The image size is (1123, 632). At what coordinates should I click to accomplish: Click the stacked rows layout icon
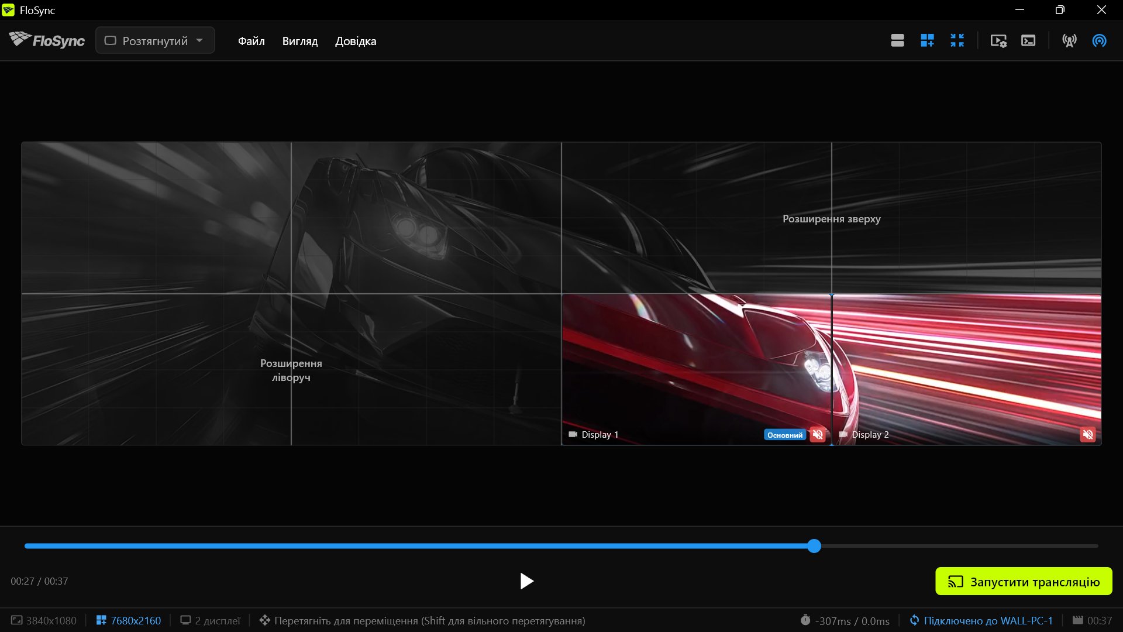pos(897,40)
